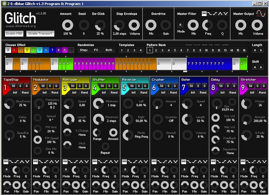Select lowpass filter shape in TapeStop module

pos(11,162)
